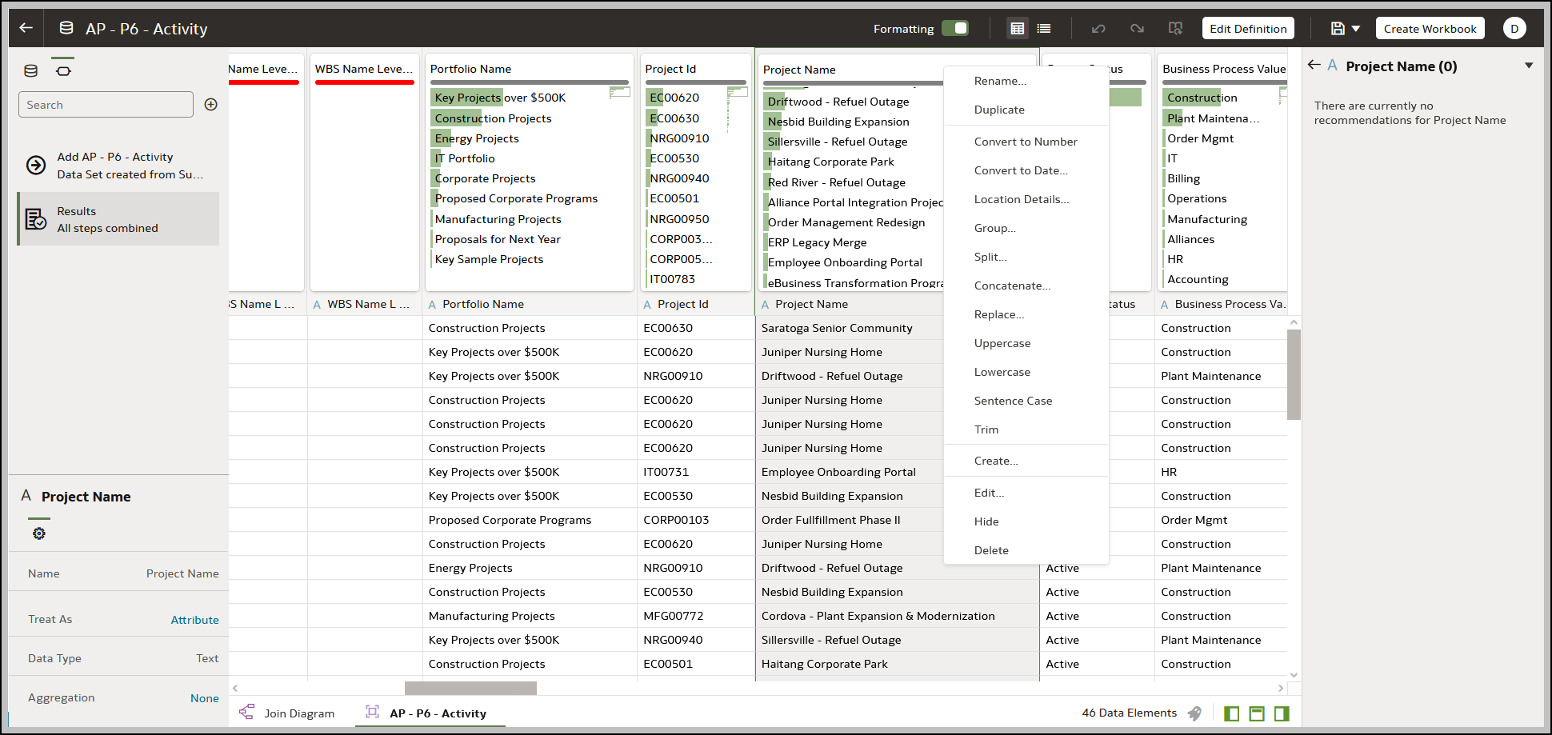
Task: Choose Lowercase menu item
Action: coord(1026,372)
